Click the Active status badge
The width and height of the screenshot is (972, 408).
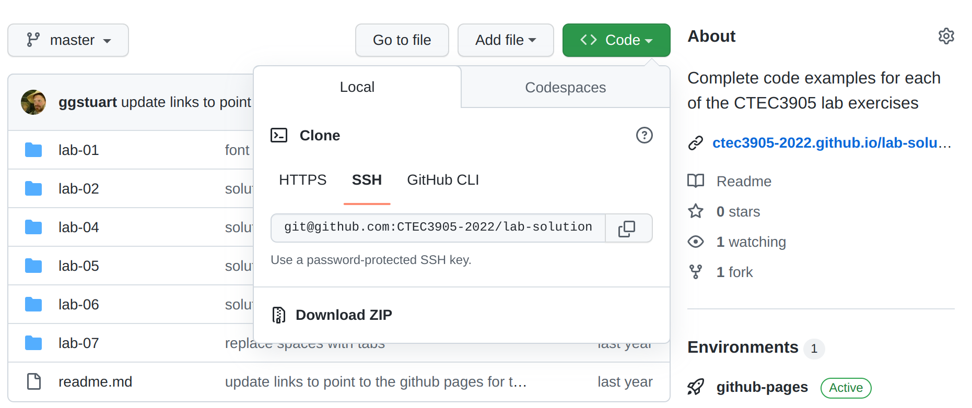(x=846, y=388)
